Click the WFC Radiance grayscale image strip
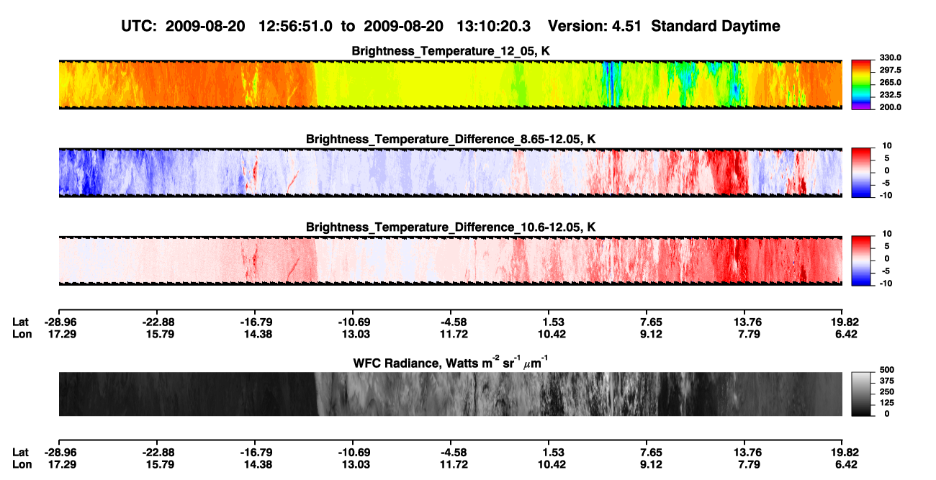Viewport: 936px width, 480px height. [450, 394]
